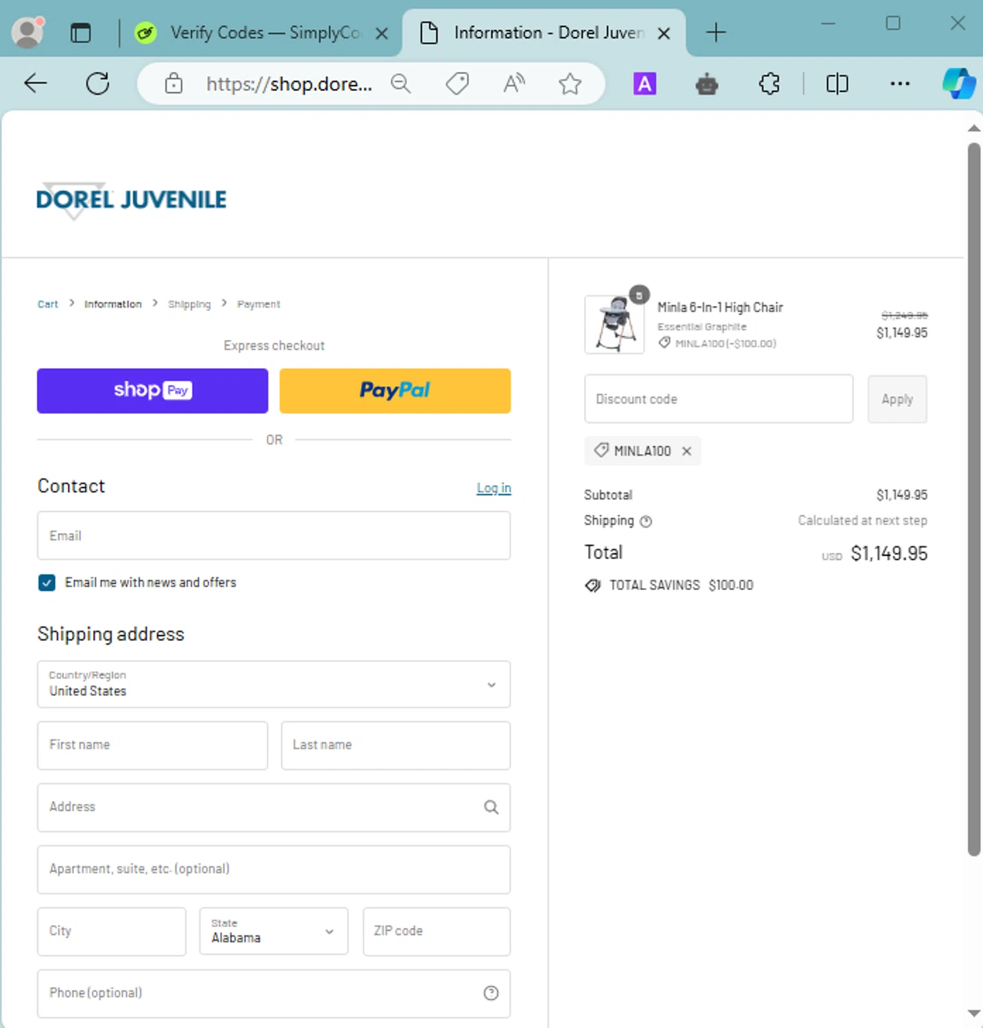
Task: Toggle Email me with news and offers
Action: 47,583
